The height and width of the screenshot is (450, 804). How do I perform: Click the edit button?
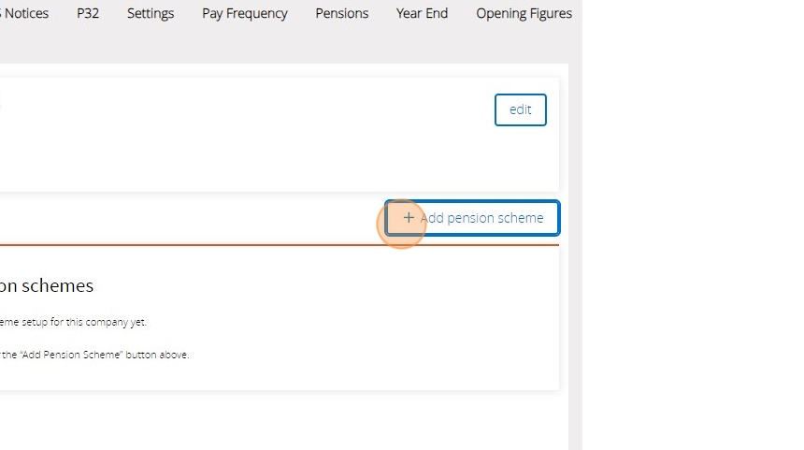520,109
